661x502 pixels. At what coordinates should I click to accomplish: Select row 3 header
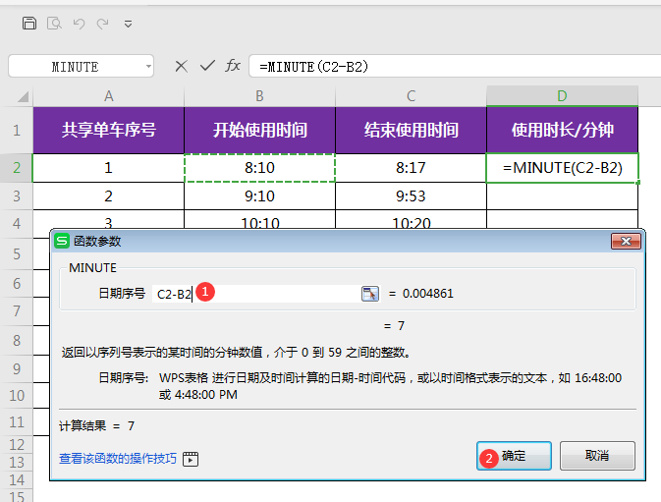coord(16,195)
